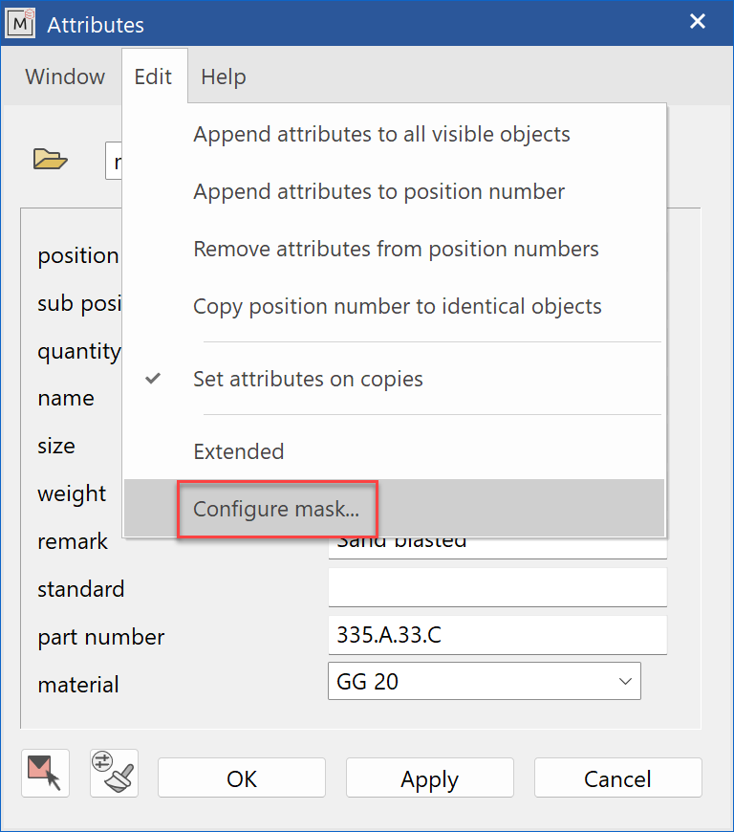
Task: Select Append attributes to position number
Action: 395,191
